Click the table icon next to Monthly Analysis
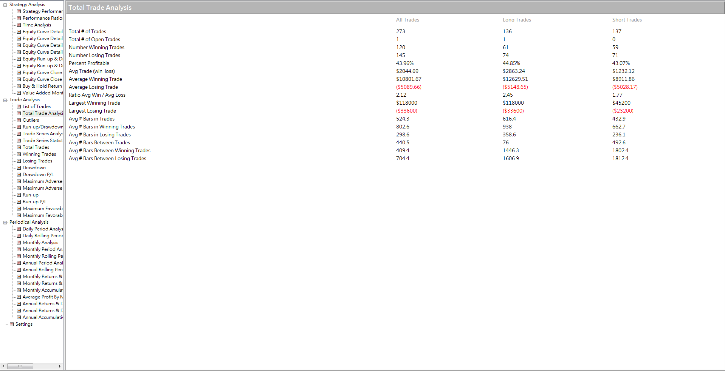The height and width of the screenshot is (371, 725). click(x=19, y=243)
